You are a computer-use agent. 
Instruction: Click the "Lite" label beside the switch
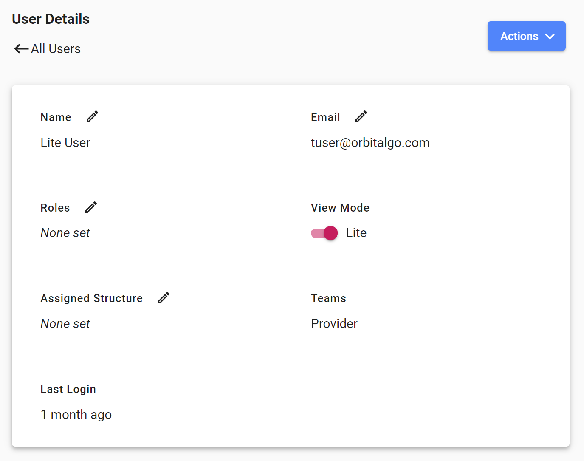click(356, 233)
